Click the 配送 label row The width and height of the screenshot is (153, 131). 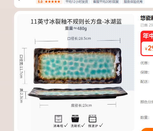click(145, 82)
